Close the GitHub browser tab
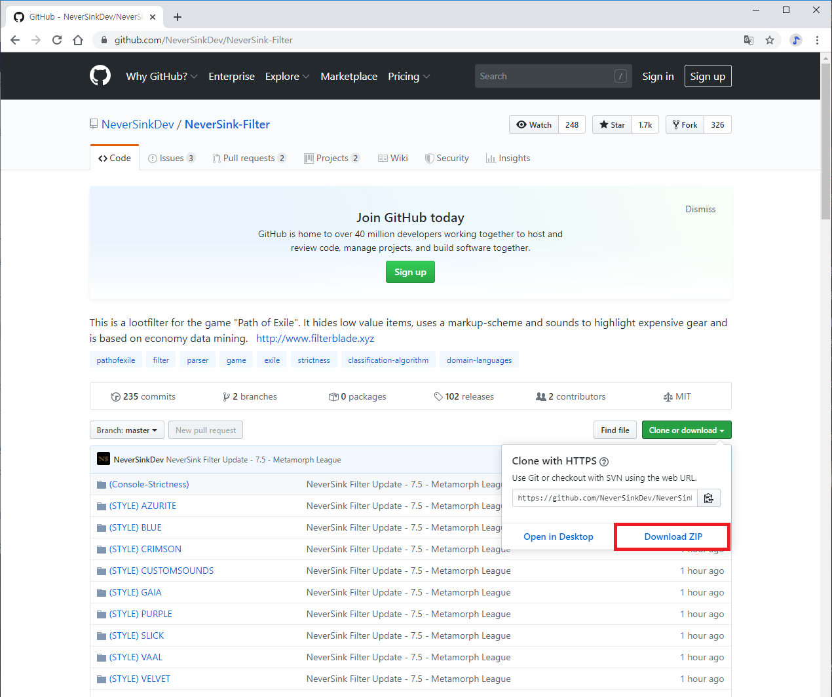Viewport: 832px width, 697px height. coord(153,17)
